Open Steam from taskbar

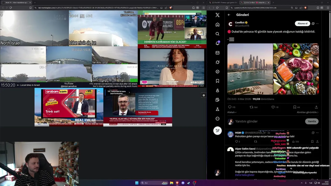189,183
